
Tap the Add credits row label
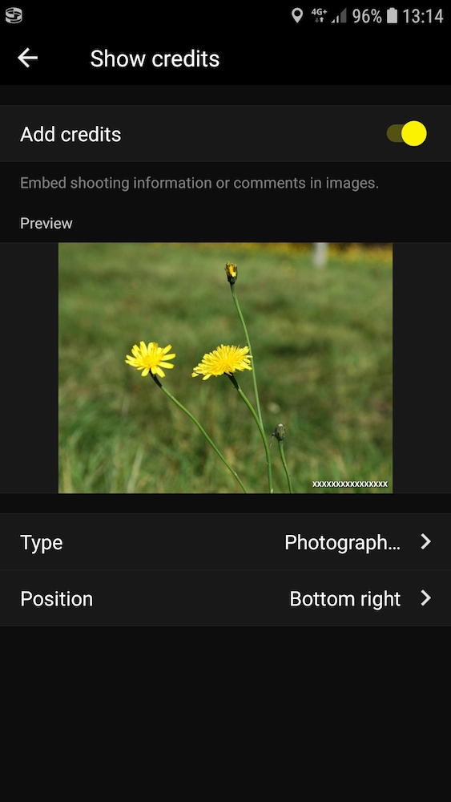click(70, 135)
